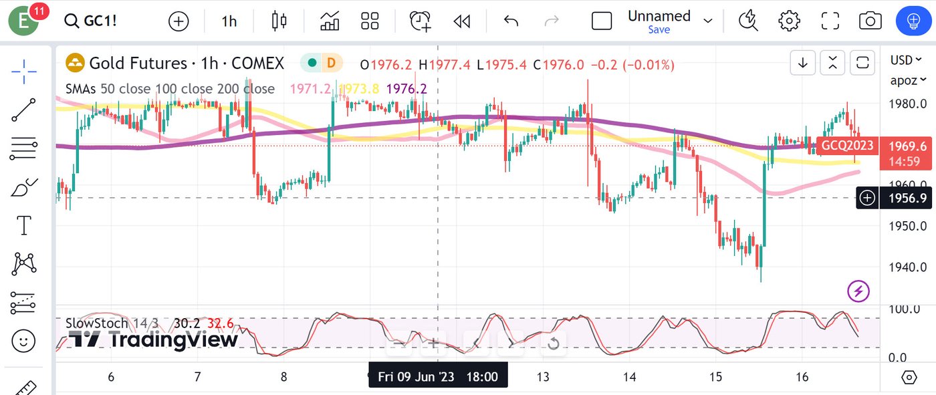Select the Text annotation tool
Screen dimensions: 936x395
(x=24, y=226)
